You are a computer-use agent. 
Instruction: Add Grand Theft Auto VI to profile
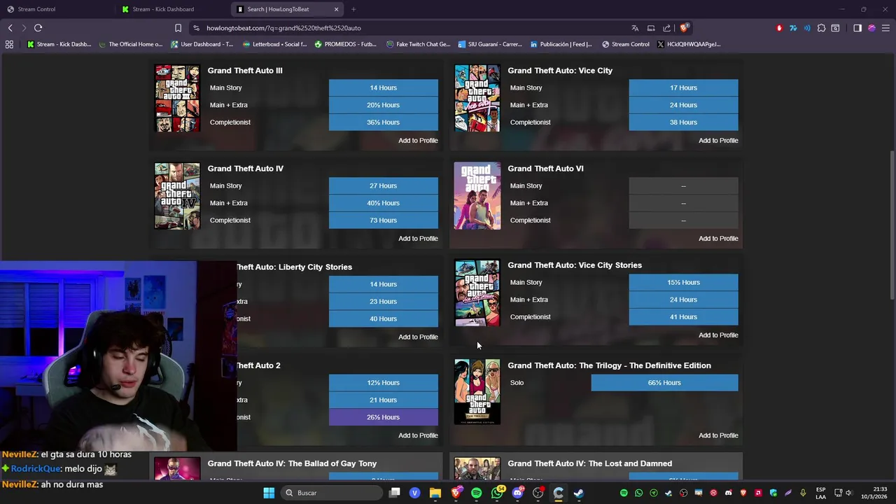718,239
